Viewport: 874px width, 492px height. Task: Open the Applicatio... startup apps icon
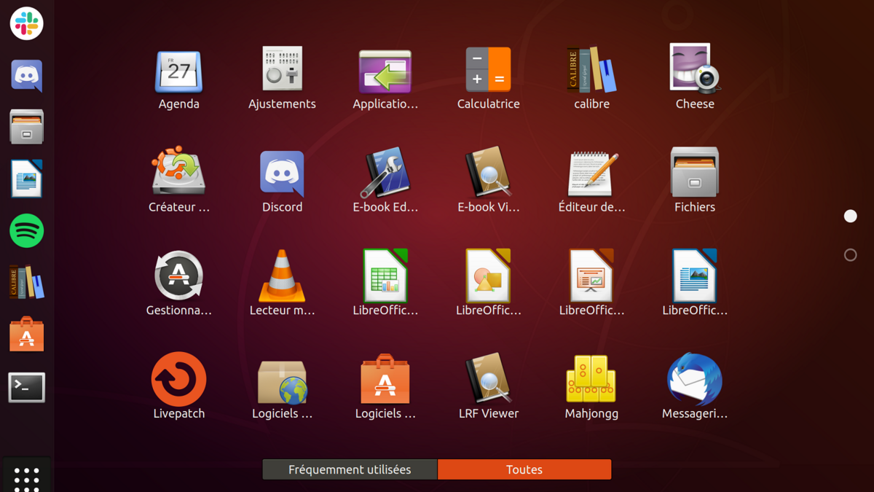pyautogui.click(x=385, y=71)
